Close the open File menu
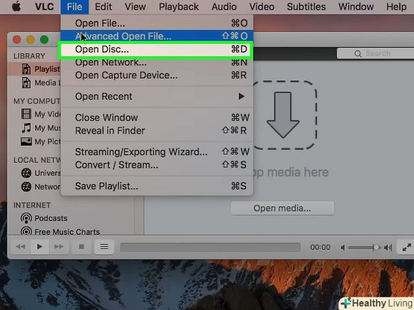This screenshot has height=310, width=414. (74, 7)
